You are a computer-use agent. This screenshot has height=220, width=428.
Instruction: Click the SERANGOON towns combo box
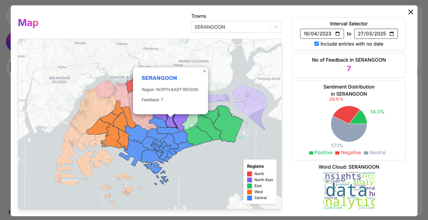[231, 27]
